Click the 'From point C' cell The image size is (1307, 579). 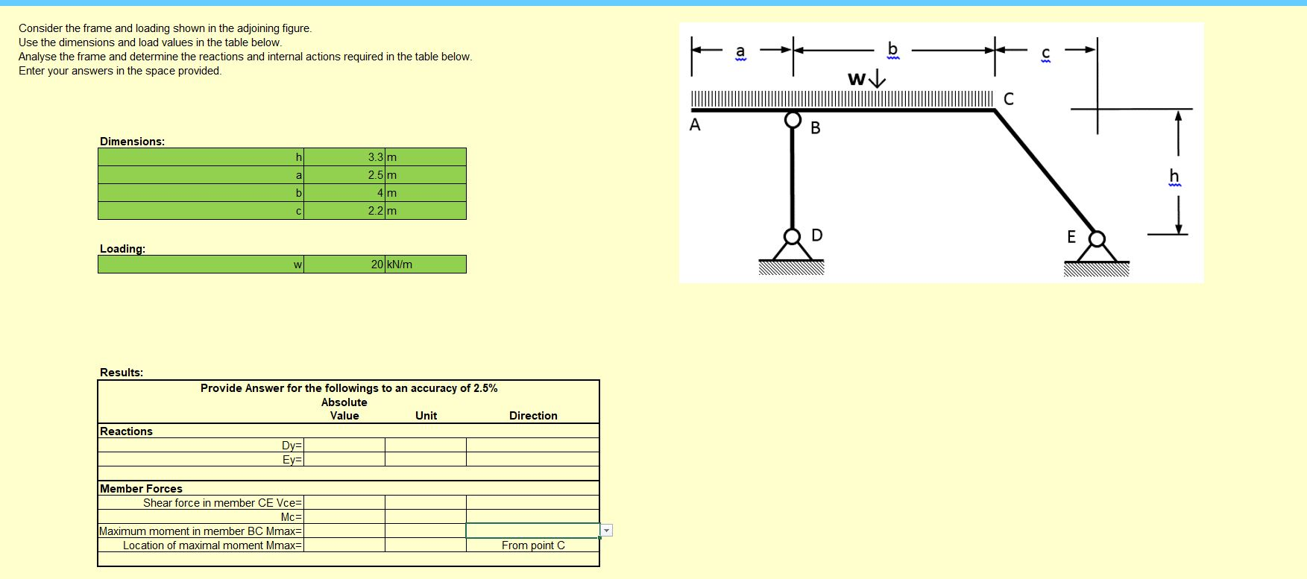pyautogui.click(x=533, y=545)
